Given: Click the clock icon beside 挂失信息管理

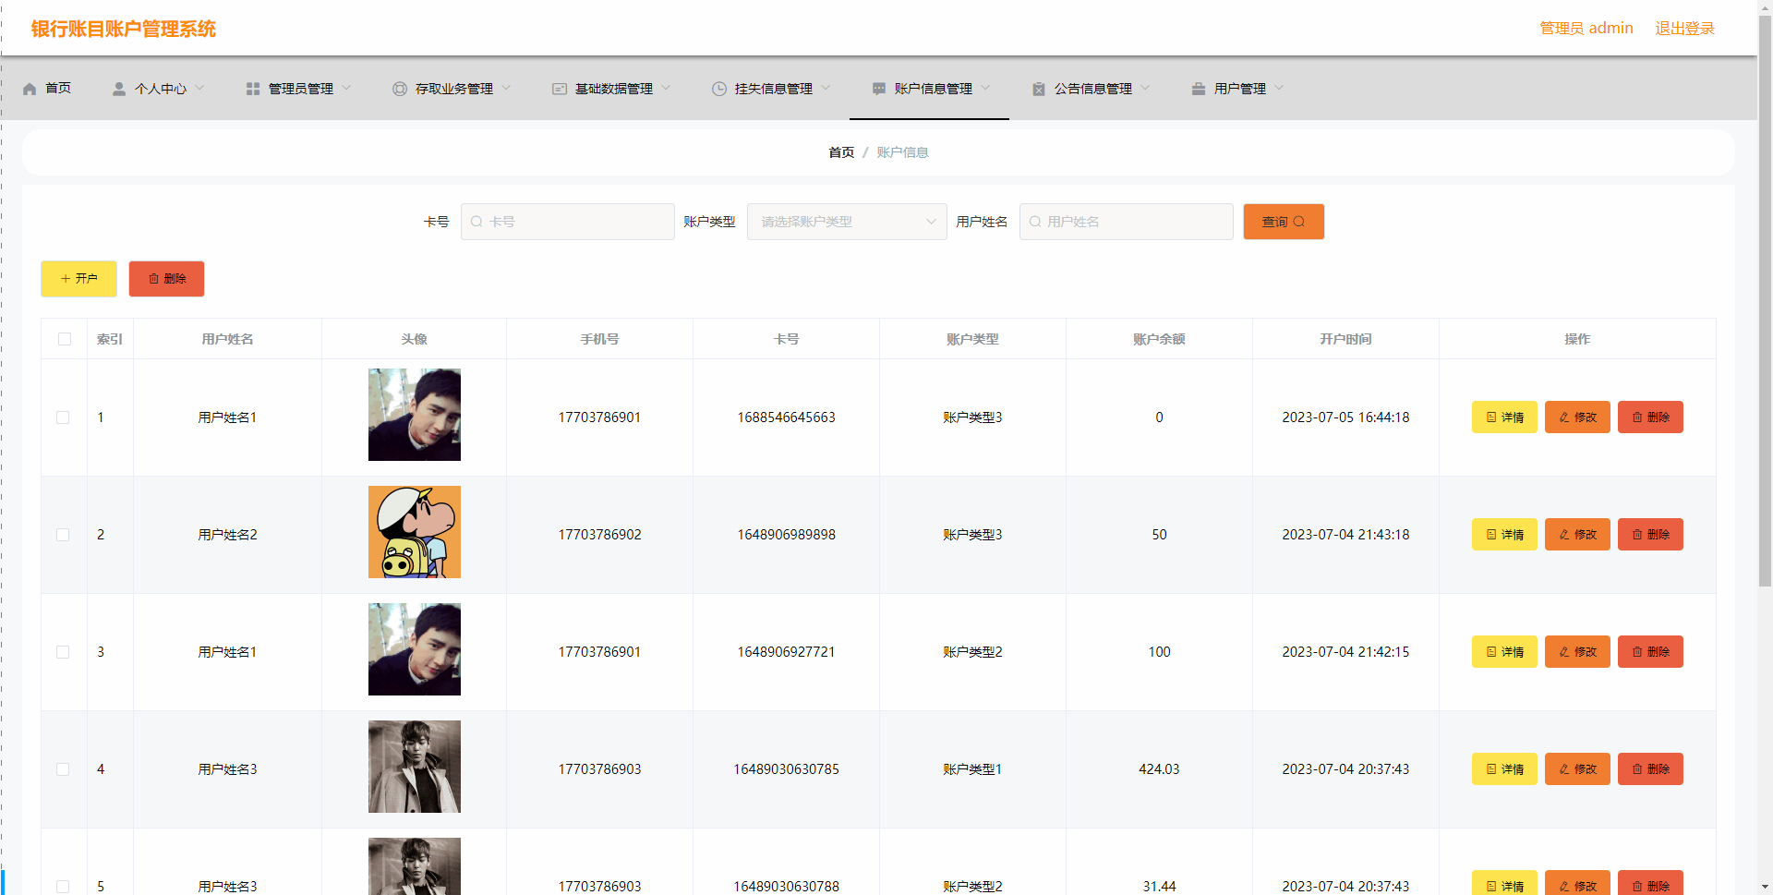Looking at the screenshot, I should pos(719,89).
